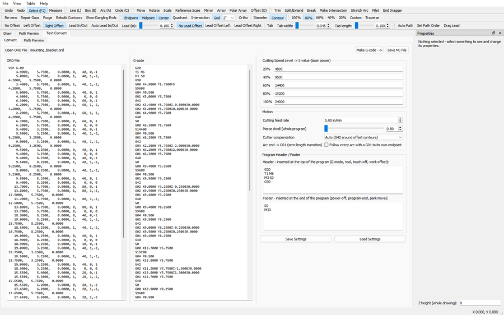Enable Quadrant snap
Image resolution: width=504 pixels, height=315 pixels.
point(180,18)
